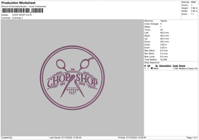
Task: Select the Colorway 1 value
Action: [18, 18]
